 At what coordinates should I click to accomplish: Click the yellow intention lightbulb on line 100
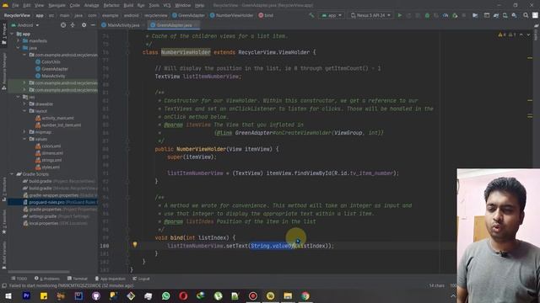[x=135, y=245]
